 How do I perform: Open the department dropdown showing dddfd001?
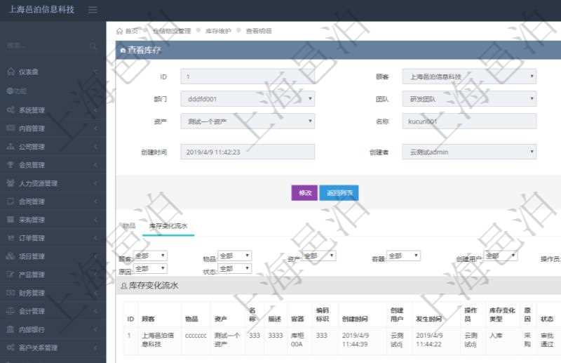click(x=247, y=99)
